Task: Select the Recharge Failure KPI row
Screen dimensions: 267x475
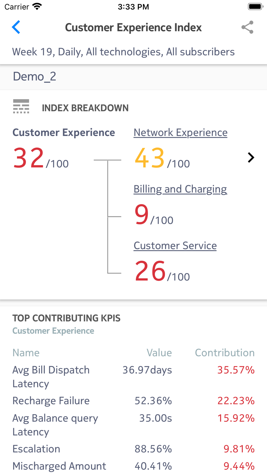Action: [x=133, y=401]
